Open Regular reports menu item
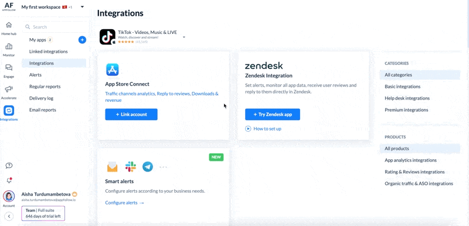Viewport: 469px width, 226px height. (x=45, y=87)
